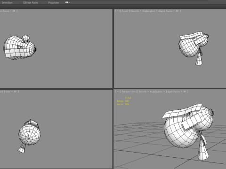Open the Selection ribbon tab

coord(7,3)
